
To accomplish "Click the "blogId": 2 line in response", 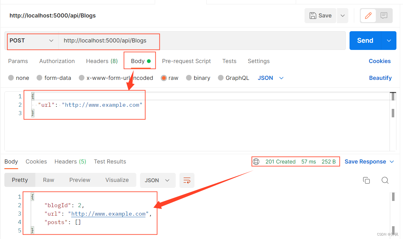I will point(65,205).
